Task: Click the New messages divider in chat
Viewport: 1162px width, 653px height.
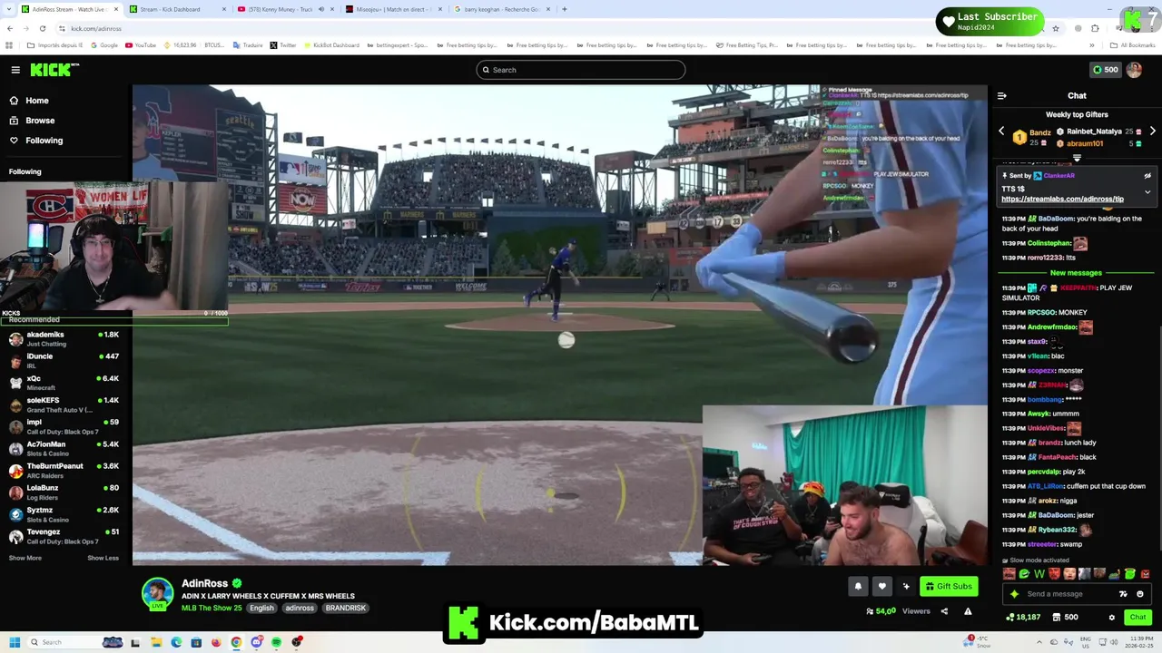Action: (x=1076, y=273)
